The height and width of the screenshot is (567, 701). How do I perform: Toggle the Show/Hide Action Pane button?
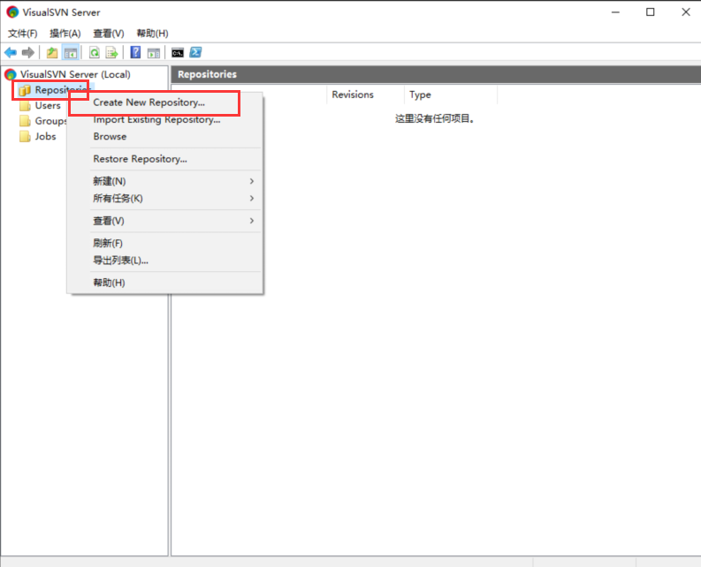(x=154, y=53)
